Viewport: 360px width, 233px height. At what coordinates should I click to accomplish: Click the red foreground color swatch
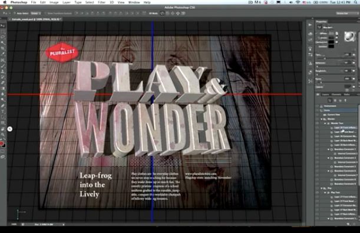pos(2,144)
